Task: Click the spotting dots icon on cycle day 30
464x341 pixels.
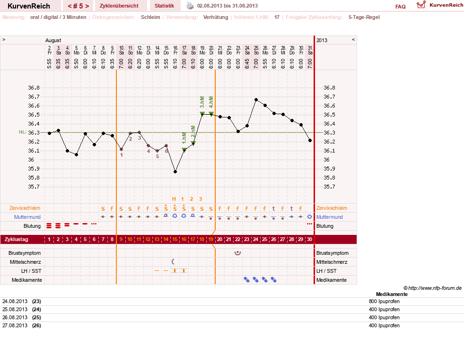Action: [x=309, y=224]
